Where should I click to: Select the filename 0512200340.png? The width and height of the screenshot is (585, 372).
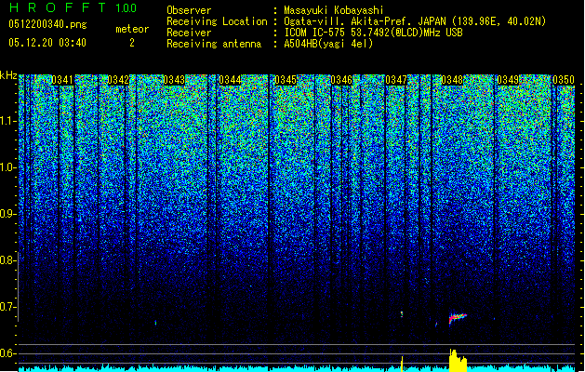pyautogui.click(x=47, y=24)
